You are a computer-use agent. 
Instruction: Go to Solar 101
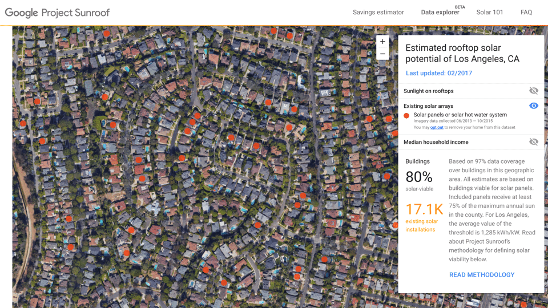coord(489,12)
